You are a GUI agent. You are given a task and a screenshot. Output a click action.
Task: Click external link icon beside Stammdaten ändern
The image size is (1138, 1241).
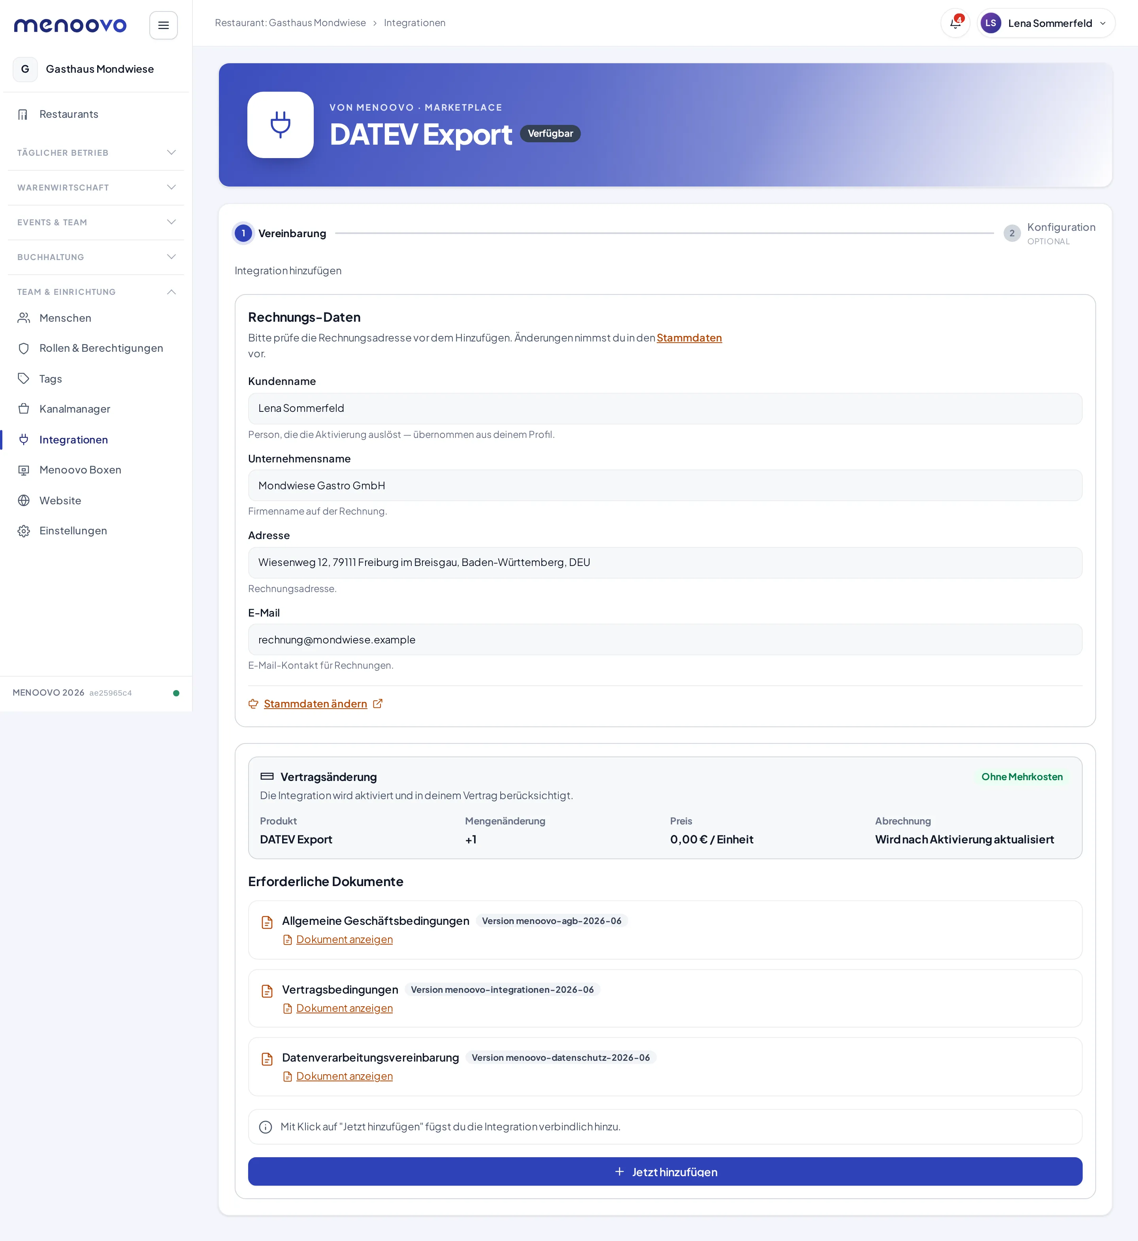tap(377, 704)
